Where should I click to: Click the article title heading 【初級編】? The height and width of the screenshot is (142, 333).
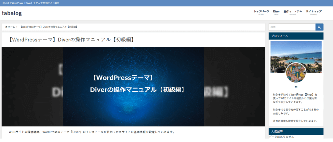tap(72, 40)
